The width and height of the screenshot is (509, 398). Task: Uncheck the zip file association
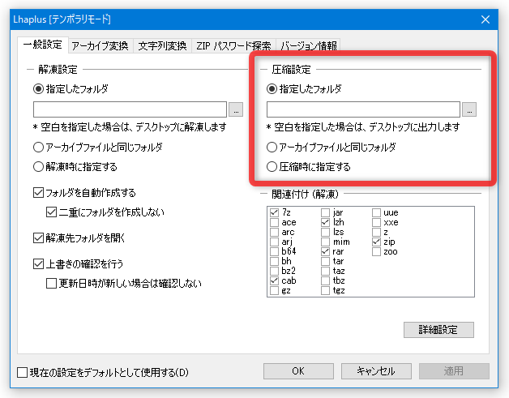tap(376, 242)
